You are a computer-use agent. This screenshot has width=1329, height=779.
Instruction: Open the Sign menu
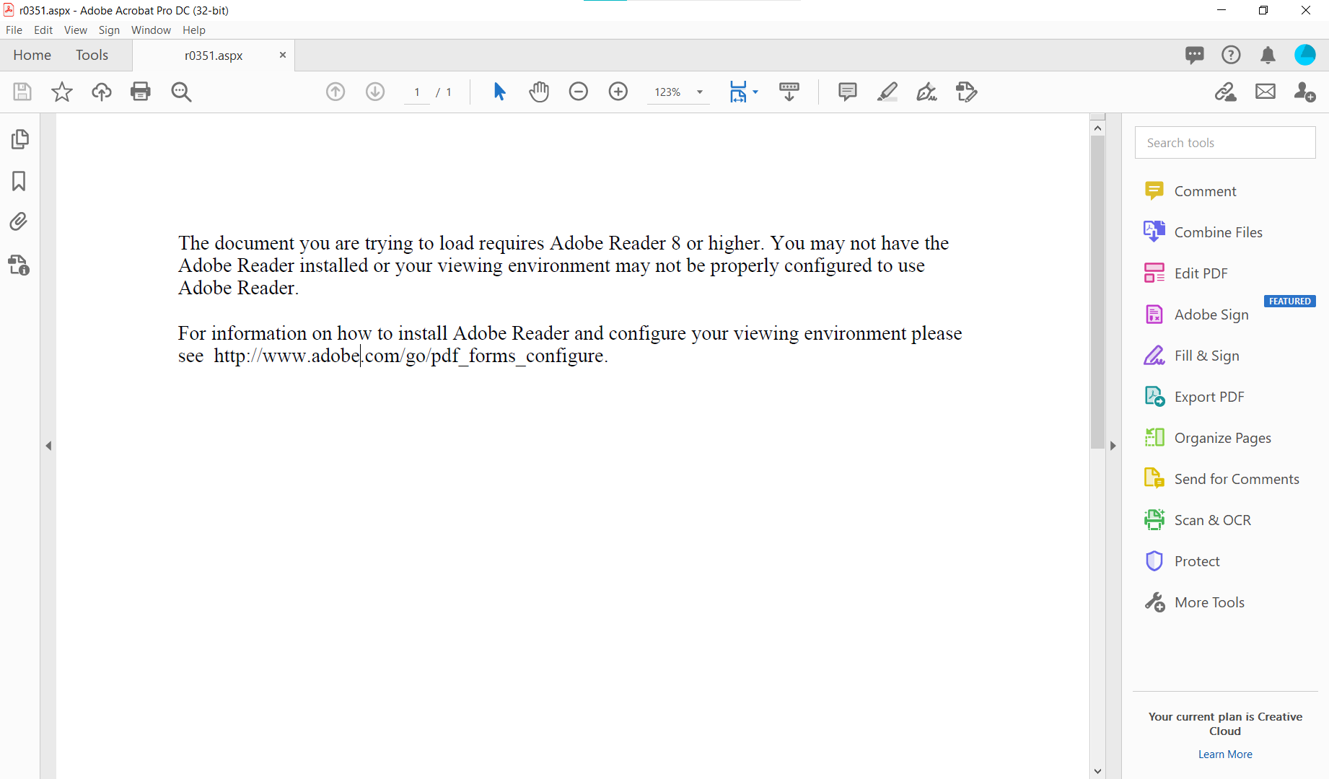(x=109, y=30)
